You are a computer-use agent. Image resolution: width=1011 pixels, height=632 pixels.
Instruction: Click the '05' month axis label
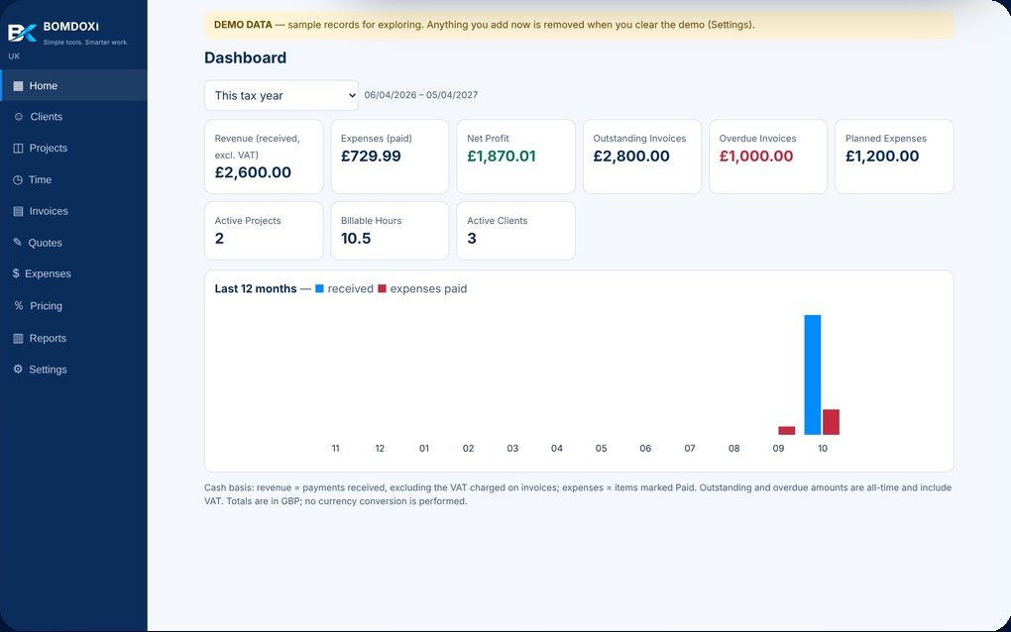[x=601, y=449]
